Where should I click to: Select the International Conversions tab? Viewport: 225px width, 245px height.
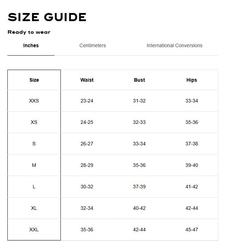(x=174, y=45)
